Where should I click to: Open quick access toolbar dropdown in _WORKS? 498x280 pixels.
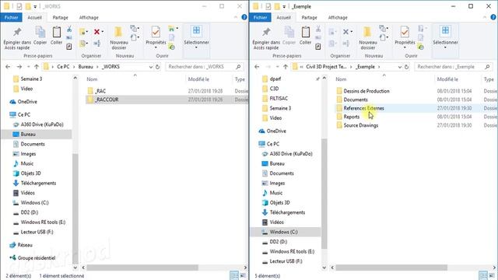35,6
